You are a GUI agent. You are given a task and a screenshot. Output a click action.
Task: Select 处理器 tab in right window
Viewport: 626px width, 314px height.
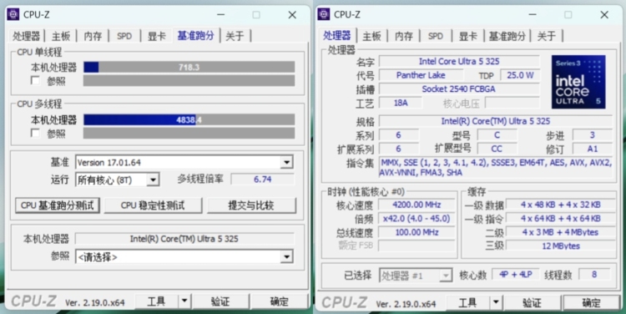click(337, 36)
